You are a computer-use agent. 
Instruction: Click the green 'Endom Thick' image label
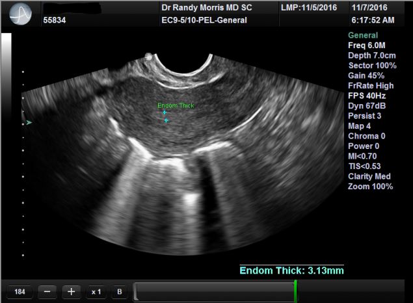pos(176,105)
